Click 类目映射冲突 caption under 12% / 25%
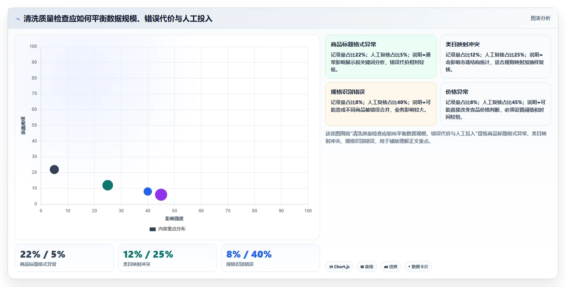566x287 pixels. 137,264
